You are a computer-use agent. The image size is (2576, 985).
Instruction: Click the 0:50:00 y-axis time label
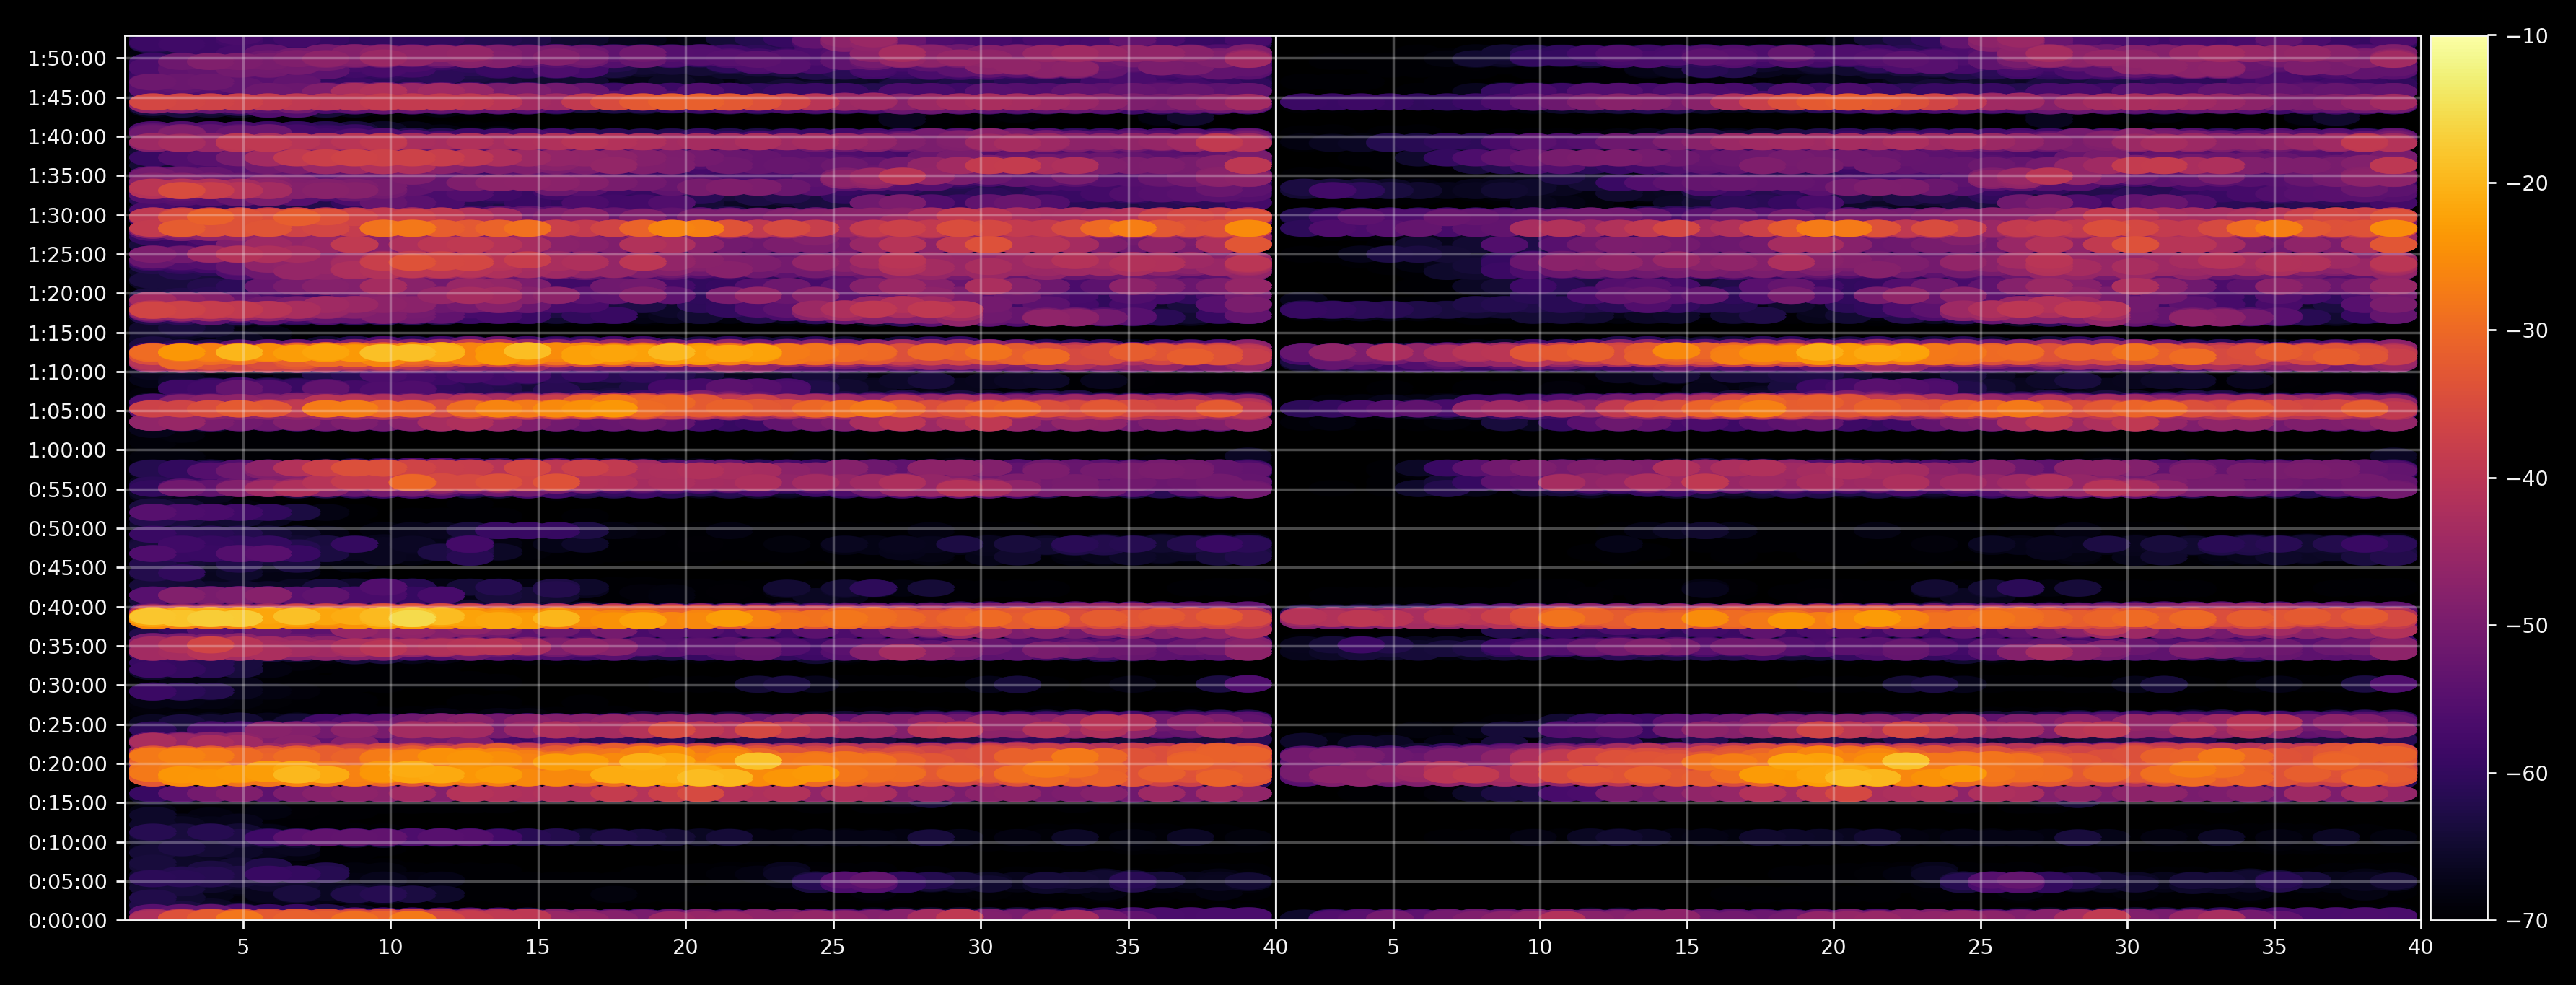(x=67, y=529)
